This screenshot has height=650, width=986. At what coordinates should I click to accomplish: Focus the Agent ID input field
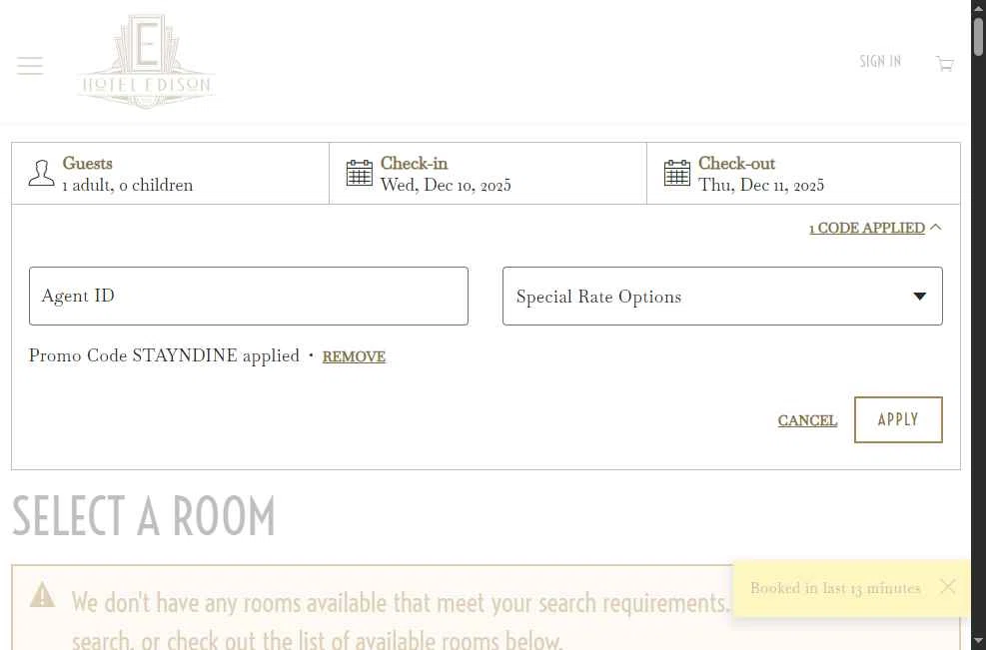click(249, 297)
